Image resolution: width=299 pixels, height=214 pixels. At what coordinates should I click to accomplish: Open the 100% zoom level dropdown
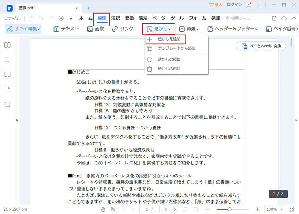pos(274,209)
